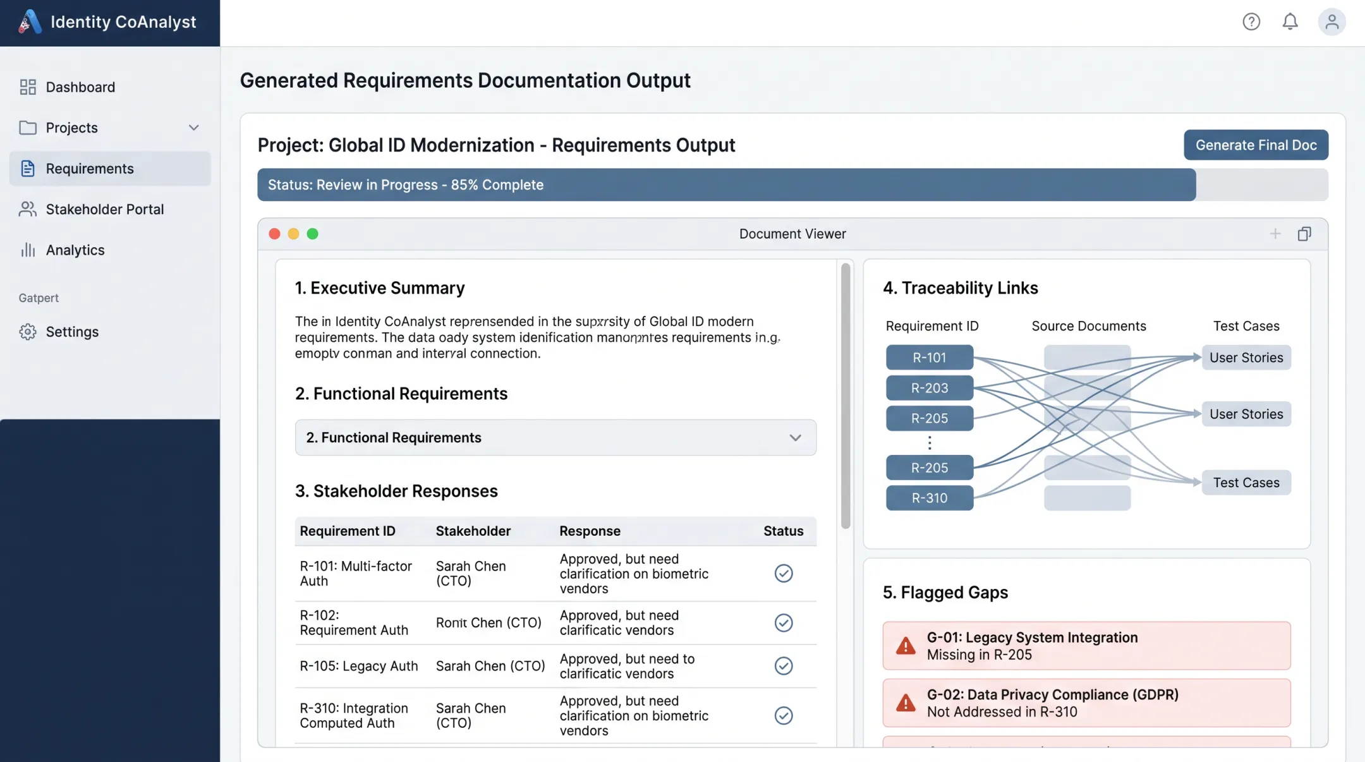Open Settings in the sidebar
The image size is (1365, 762).
[110, 332]
